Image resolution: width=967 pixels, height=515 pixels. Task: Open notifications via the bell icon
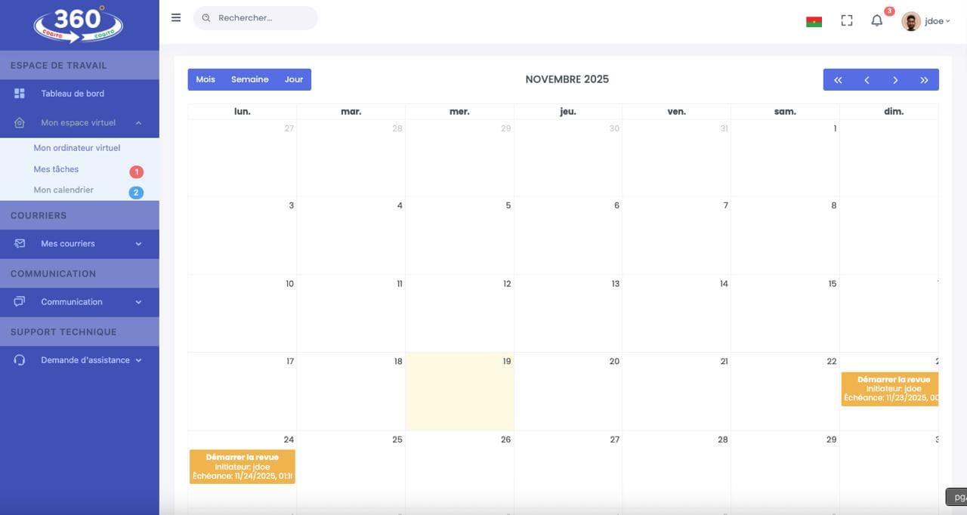click(x=876, y=20)
